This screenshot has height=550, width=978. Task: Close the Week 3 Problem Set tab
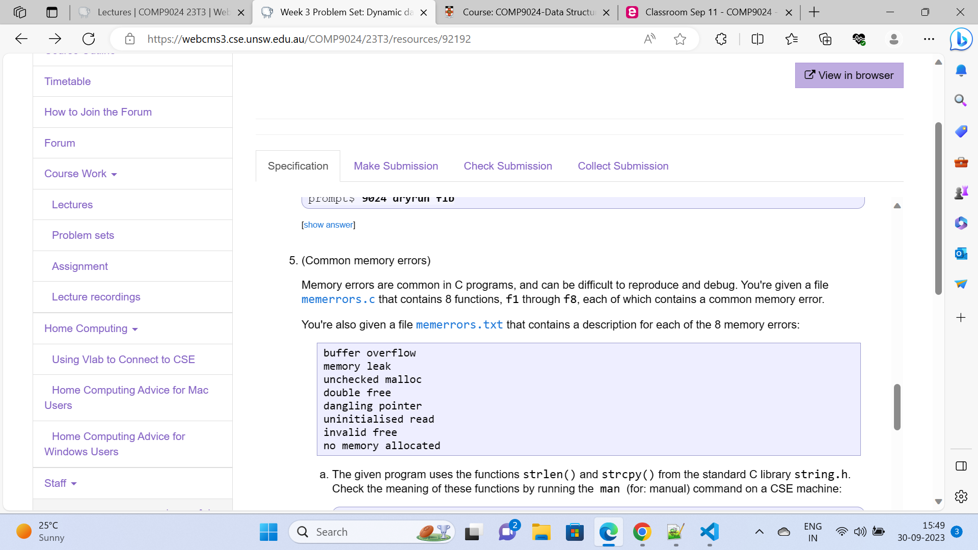click(x=423, y=13)
